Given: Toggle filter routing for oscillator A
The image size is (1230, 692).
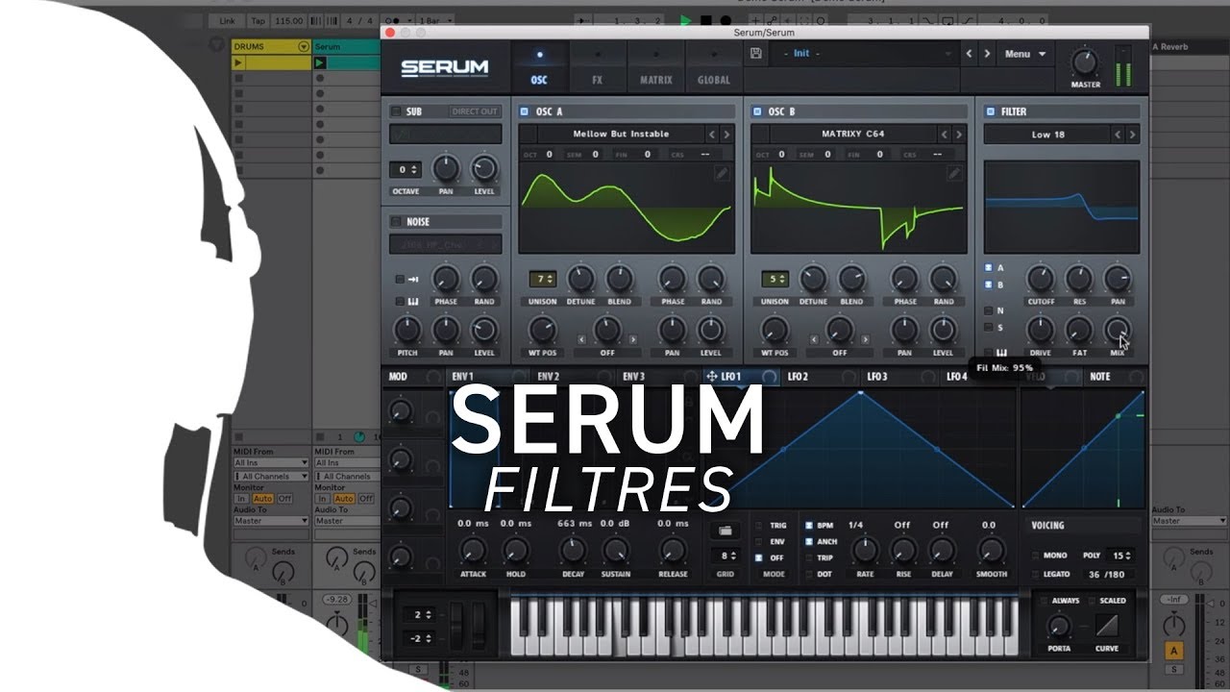Looking at the screenshot, I should tap(988, 268).
